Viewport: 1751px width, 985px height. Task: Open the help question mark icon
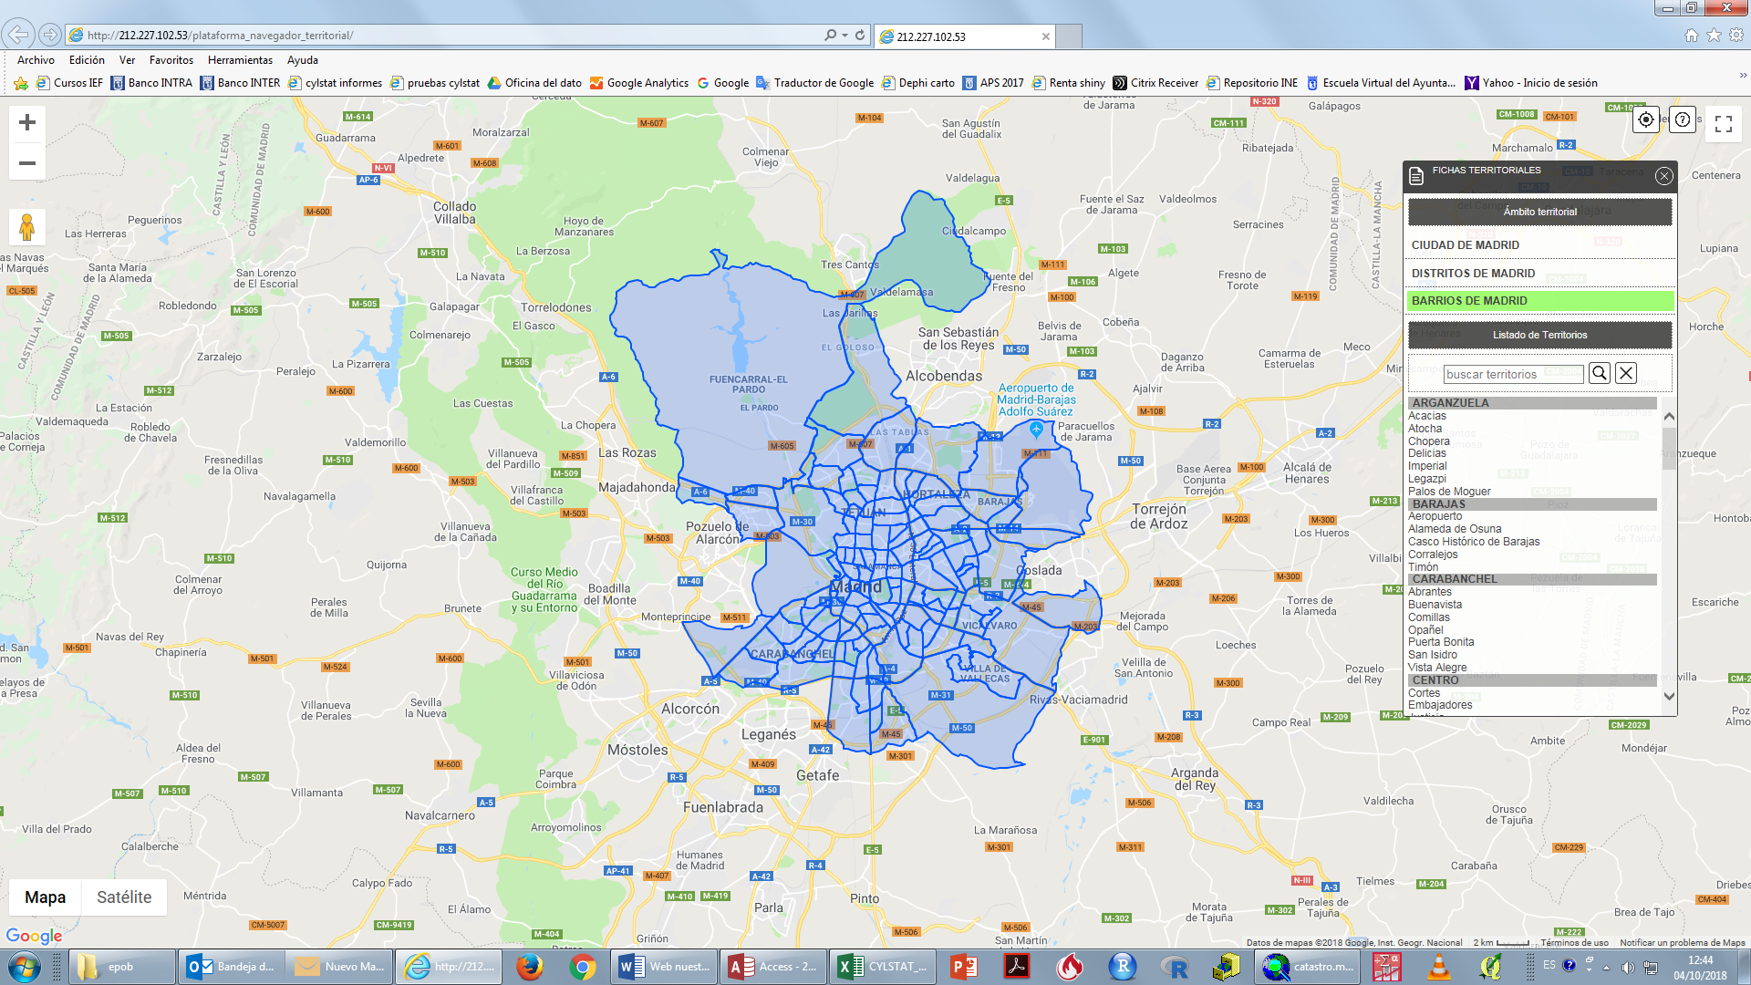tap(1683, 120)
